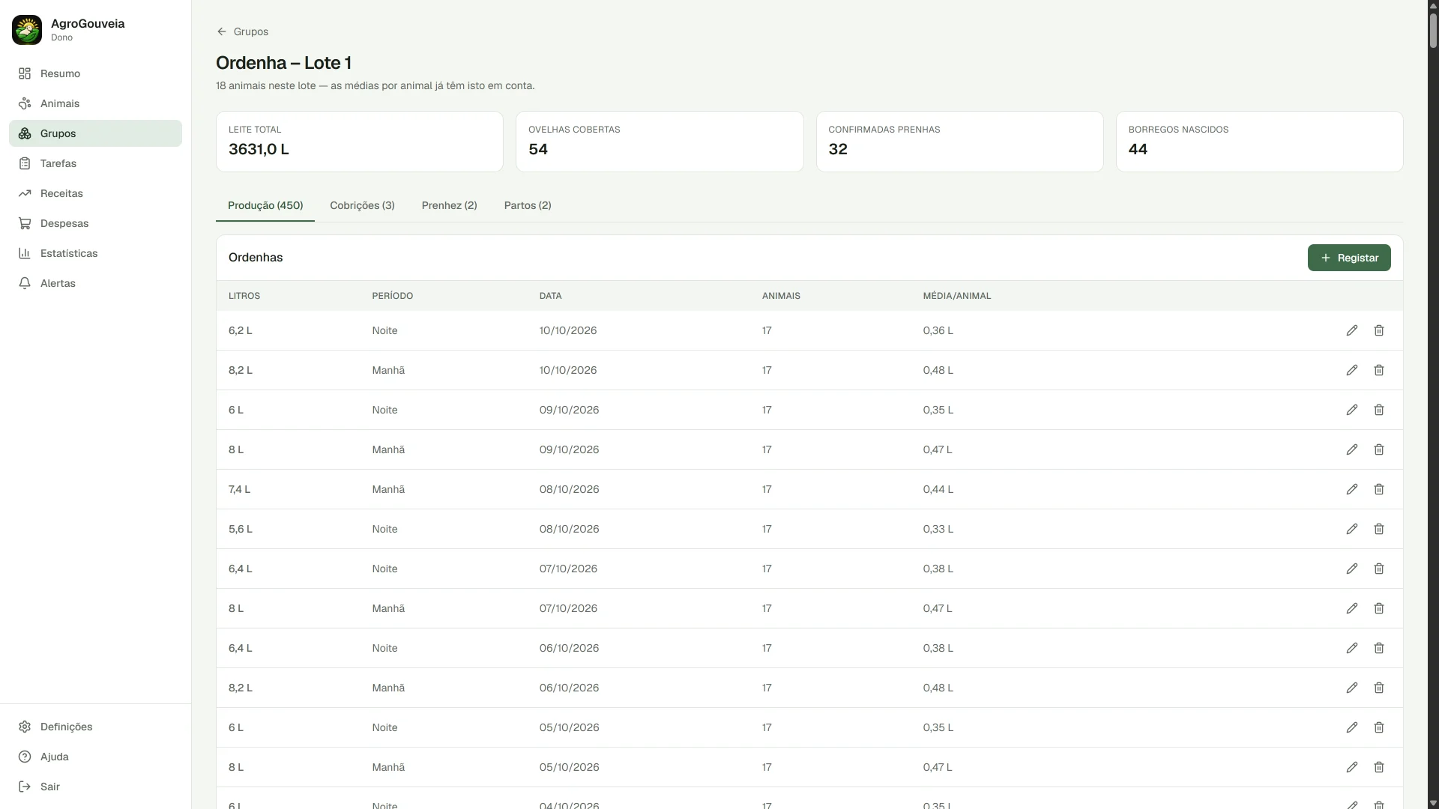Delete the 8 L Manhã 05/10/2026 record
Viewport: 1439px width, 809px height.
(x=1378, y=767)
